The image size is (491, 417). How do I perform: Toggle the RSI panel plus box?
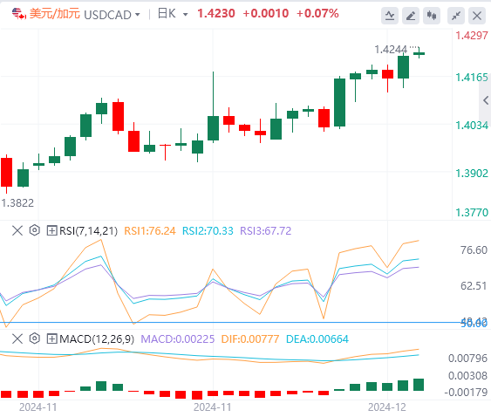click(x=51, y=231)
